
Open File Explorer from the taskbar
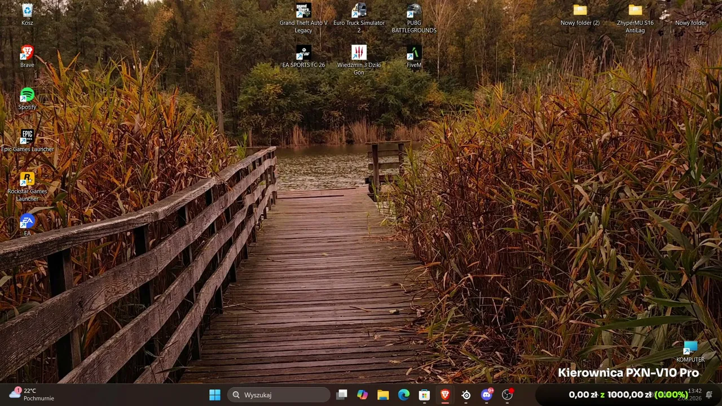[383, 395]
